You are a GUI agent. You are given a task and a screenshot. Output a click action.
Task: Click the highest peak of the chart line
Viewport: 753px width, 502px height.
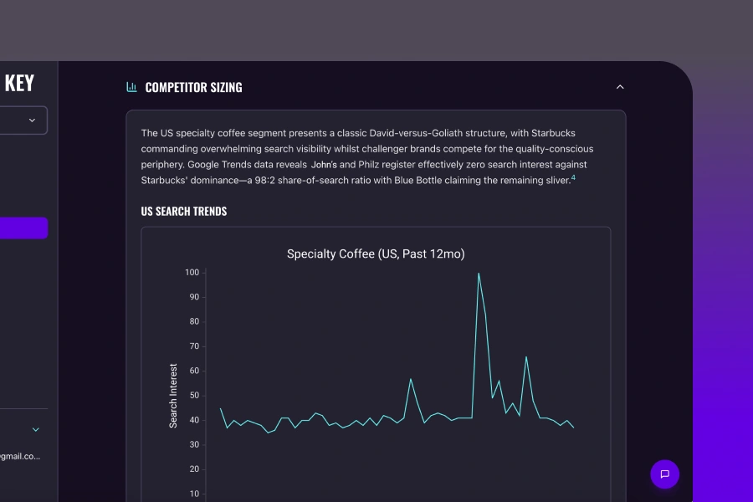pos(479,273)
